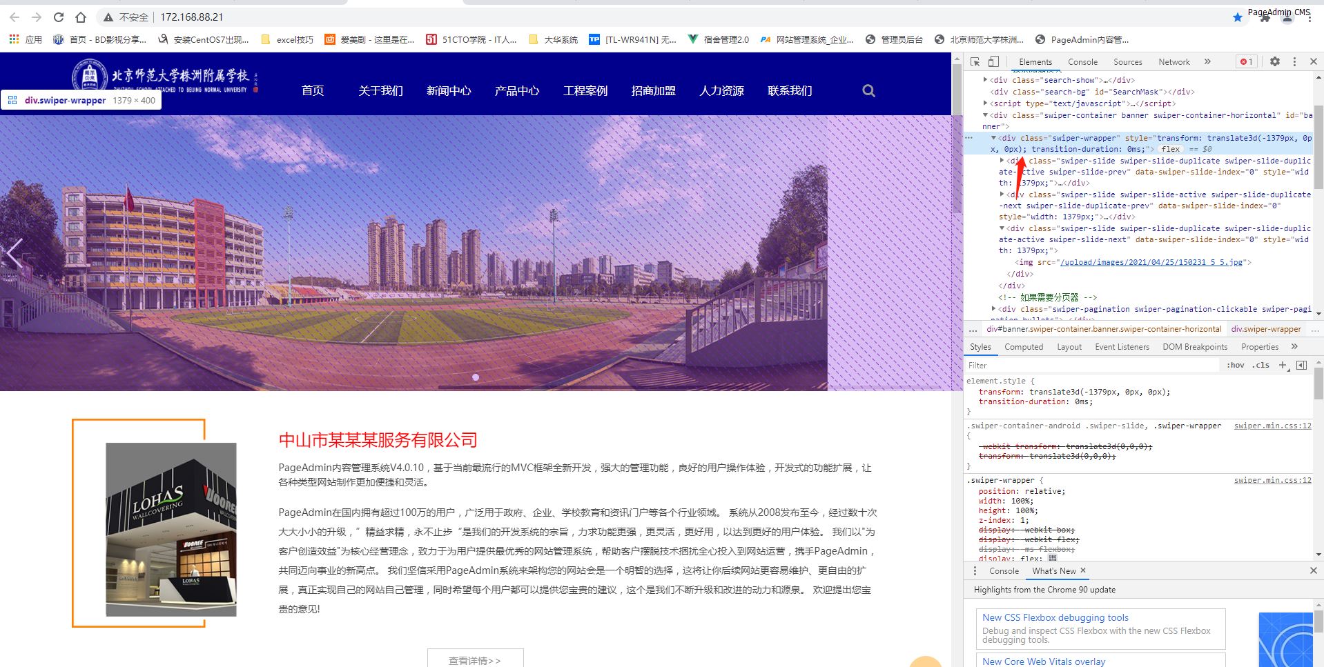Open the upload image jpg link
The image size is (1324, 667).
(x=1151, y=262)
